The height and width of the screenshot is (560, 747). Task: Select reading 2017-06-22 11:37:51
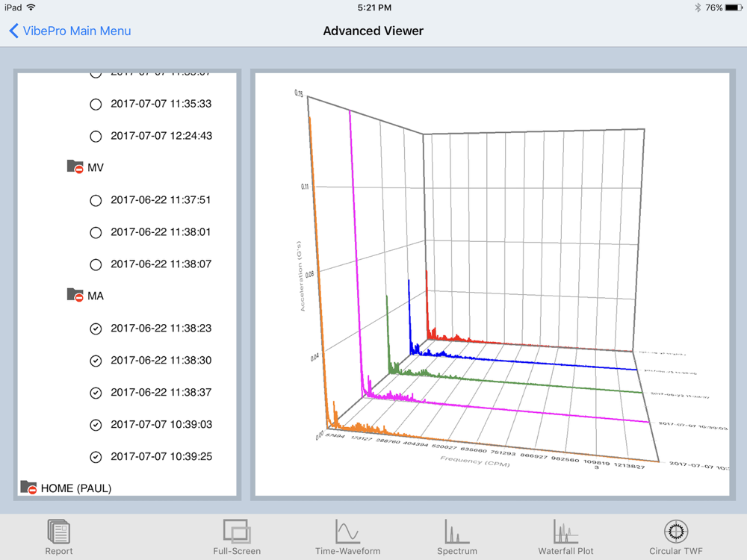coord(96,200)
